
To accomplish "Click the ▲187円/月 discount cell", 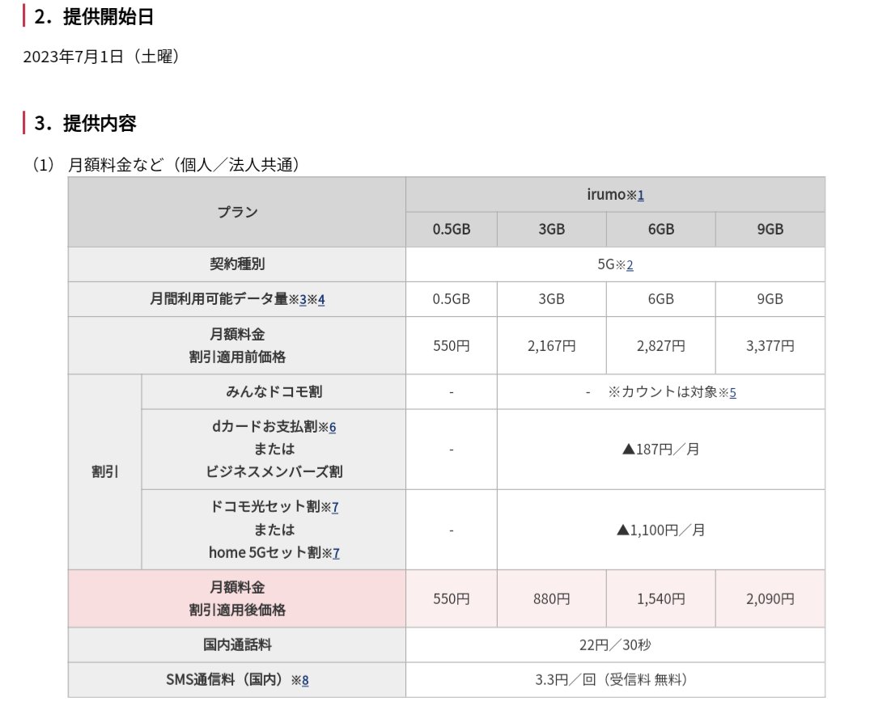I will click(x=661, y=450).
